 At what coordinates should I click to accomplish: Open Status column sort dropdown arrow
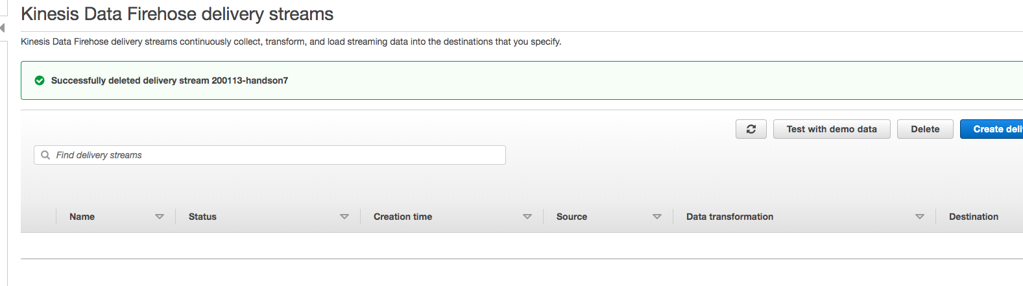344,217
